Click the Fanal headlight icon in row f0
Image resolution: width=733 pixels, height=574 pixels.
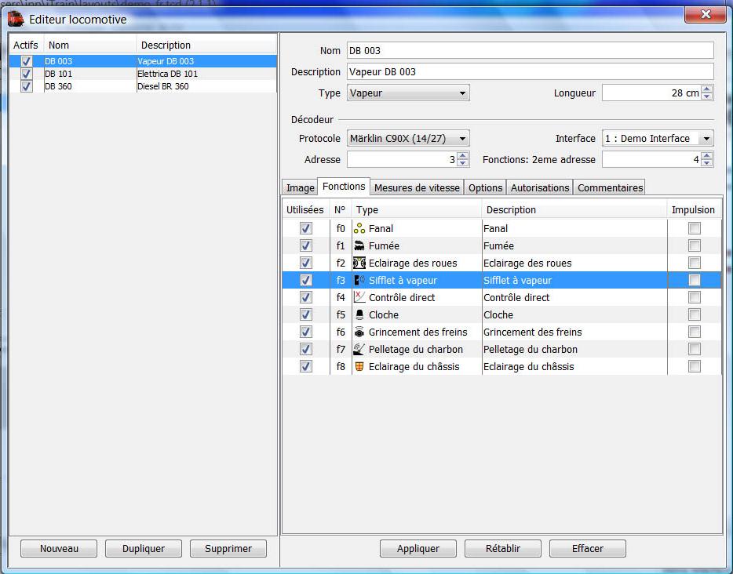click(359, 229)
